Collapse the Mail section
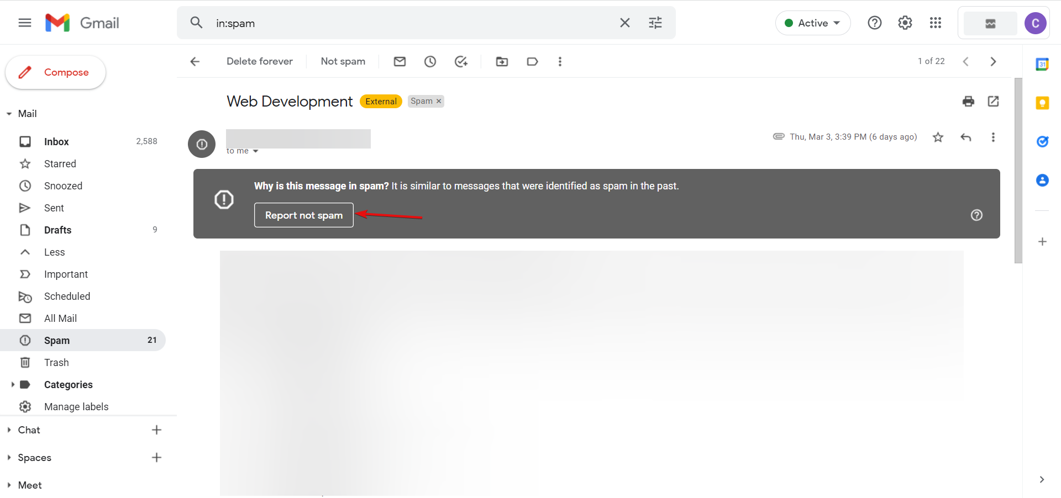The width and height of the screenshot is (1061, 498). click(x=8, y=114)
